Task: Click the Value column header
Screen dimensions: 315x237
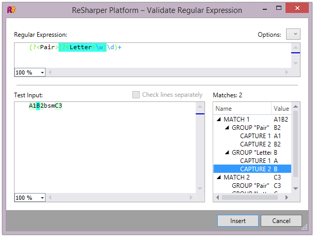Action: tap(281, 109)
